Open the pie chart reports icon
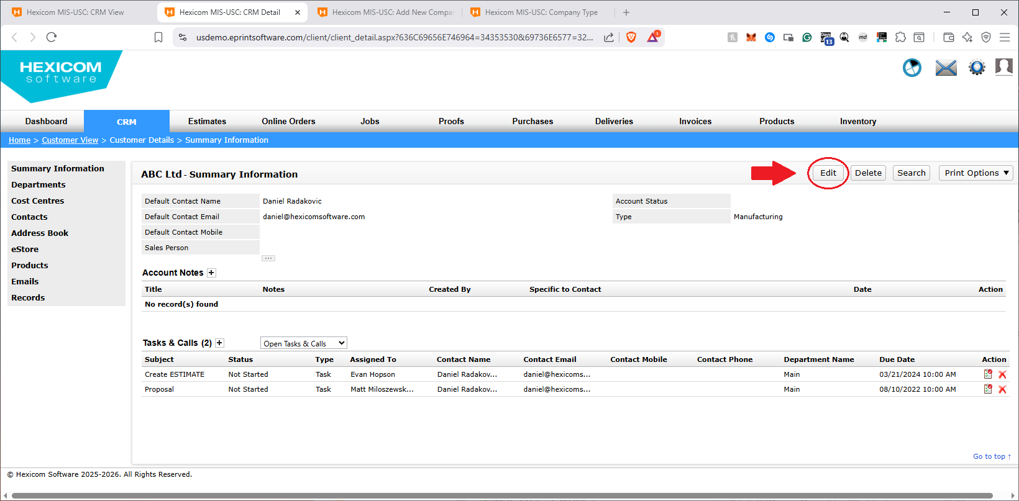 tap(912, 67)
